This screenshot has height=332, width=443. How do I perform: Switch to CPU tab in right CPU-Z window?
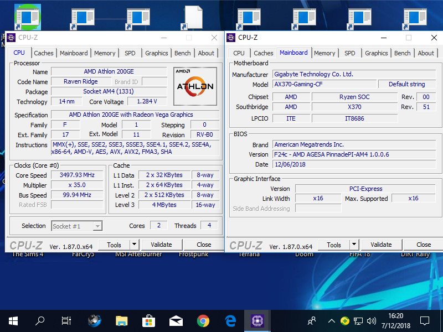click(239, 53)
